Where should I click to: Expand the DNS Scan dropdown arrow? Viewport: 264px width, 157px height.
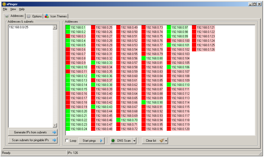(x=134, y=141)
